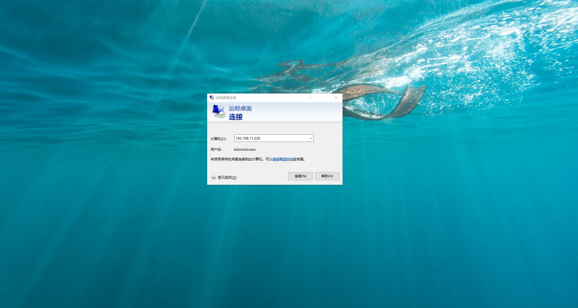Close the 远程桌面连接 dialog
Screen dimensions: 578x308
coord(336,98)
